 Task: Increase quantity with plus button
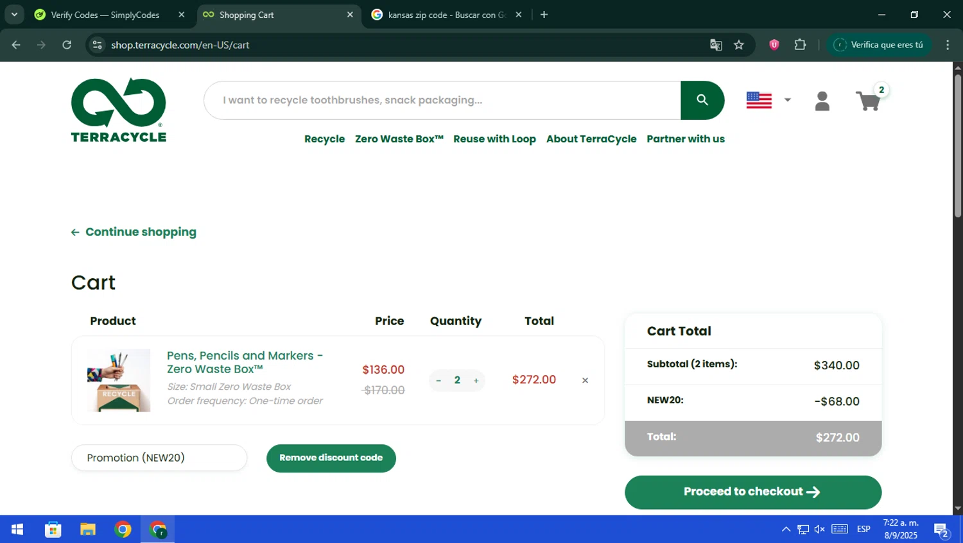(476, 380)
